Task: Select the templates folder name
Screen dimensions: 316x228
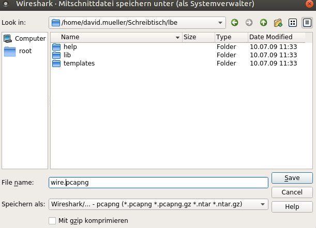Action: pyautogui.click(x=79, y=63)
